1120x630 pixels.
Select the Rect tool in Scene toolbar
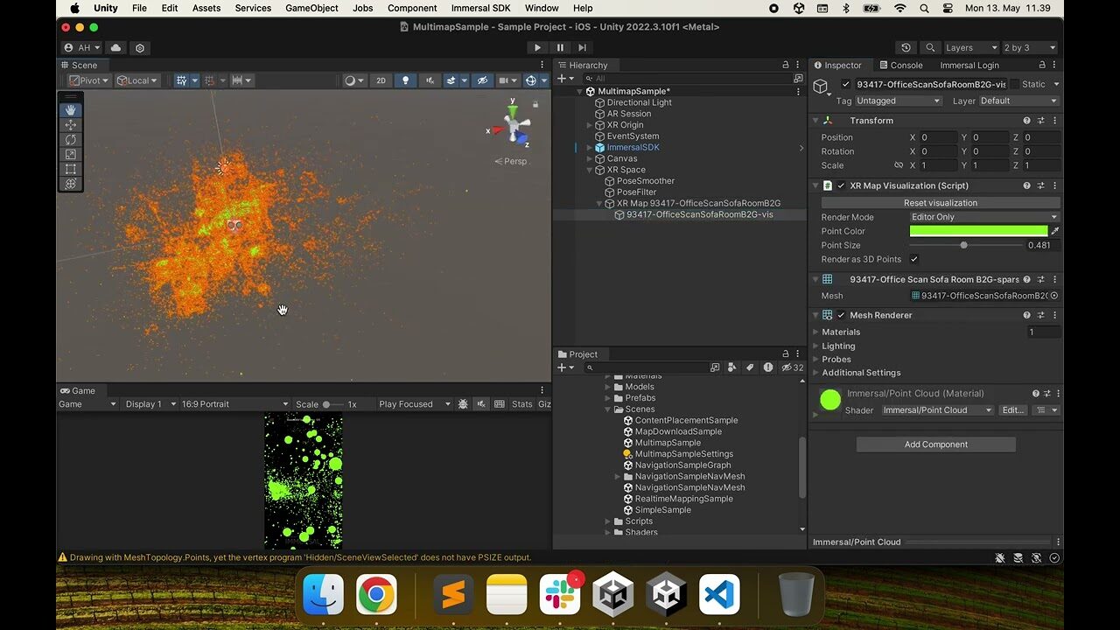click(x=71, y=170)
